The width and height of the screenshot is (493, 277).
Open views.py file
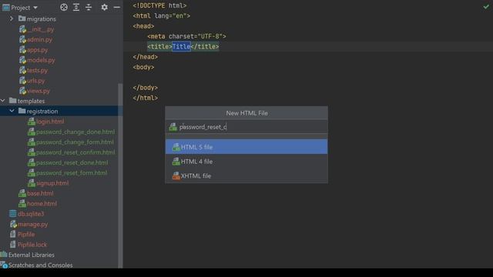pos(38,91)
